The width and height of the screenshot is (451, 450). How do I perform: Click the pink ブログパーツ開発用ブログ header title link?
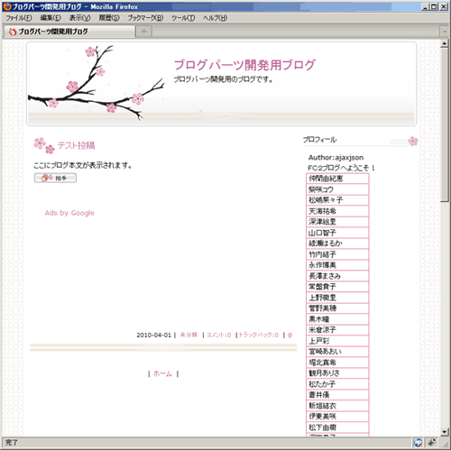[x=244, y=65]
